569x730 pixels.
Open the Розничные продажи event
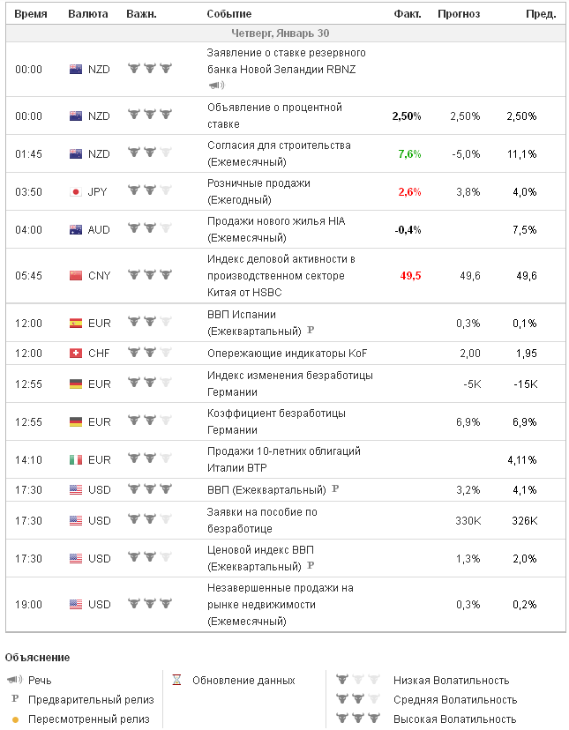tap(258, 183)
